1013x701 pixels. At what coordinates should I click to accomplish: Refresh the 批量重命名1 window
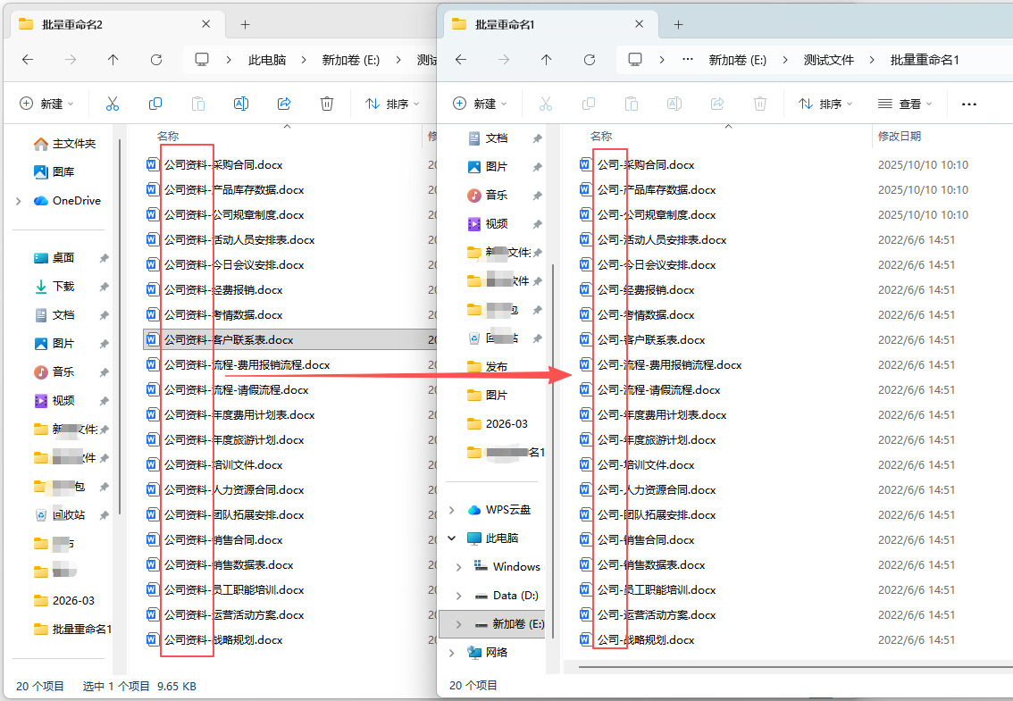point(590,60)
